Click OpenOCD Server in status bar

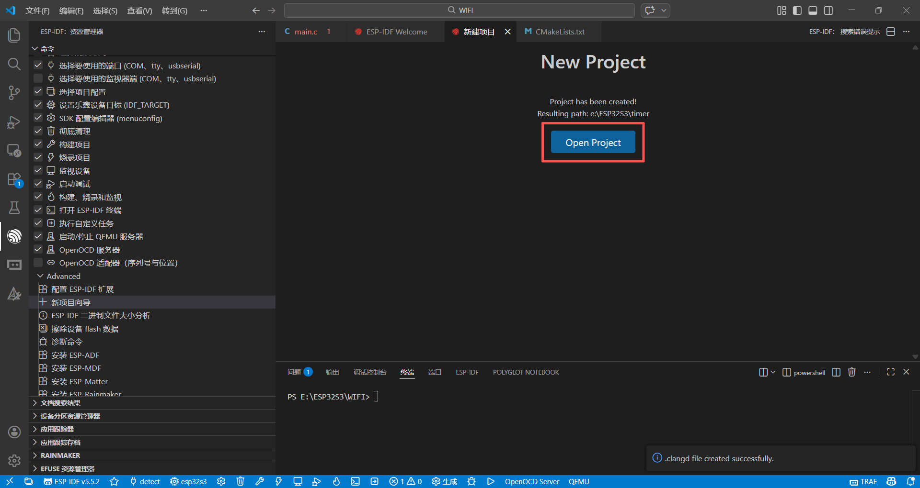click(532, 481)
